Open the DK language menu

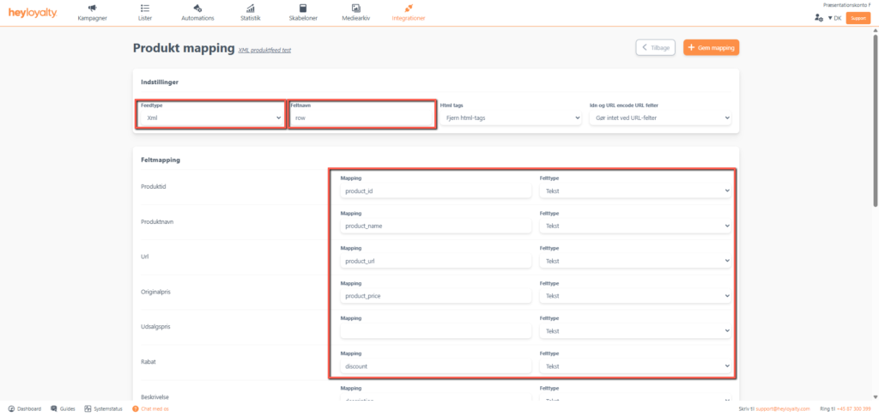(834, 17)
